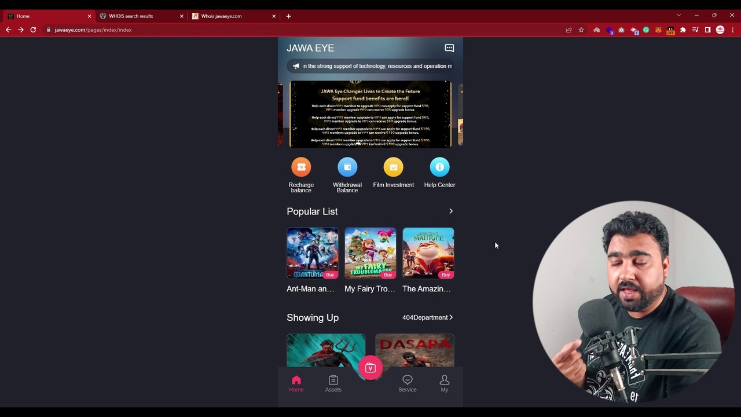This screenshot has width=741, height=417.
Task: Open Service in bottom navigation
Action: pos(408,383)
